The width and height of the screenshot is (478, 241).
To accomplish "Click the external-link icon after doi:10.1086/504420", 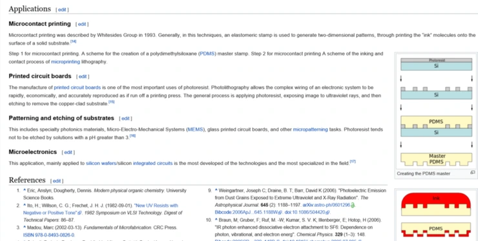I will pos(327,213).
